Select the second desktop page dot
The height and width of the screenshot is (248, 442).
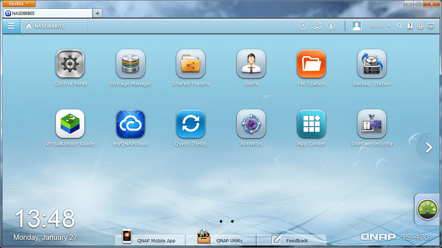[x=221, y=221]
